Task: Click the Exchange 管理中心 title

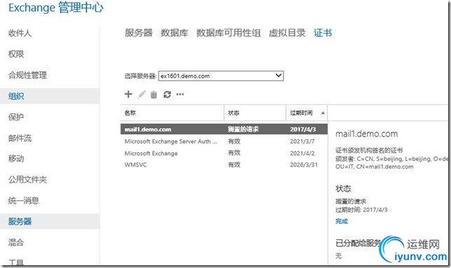Action: (56, 8)
